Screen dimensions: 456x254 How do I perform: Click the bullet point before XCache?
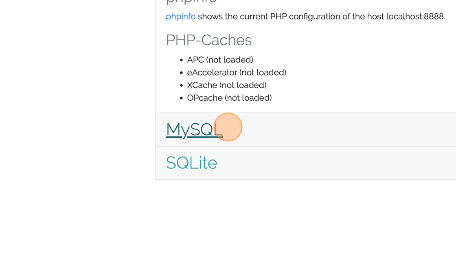coord(181,86)
